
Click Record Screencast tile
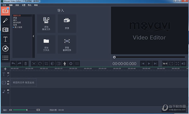point(67,44)
